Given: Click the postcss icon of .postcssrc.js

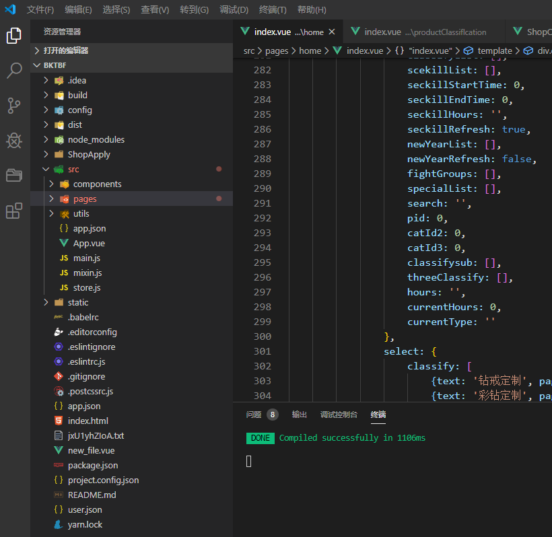Looking at the screenshot, I should (59, 391).
